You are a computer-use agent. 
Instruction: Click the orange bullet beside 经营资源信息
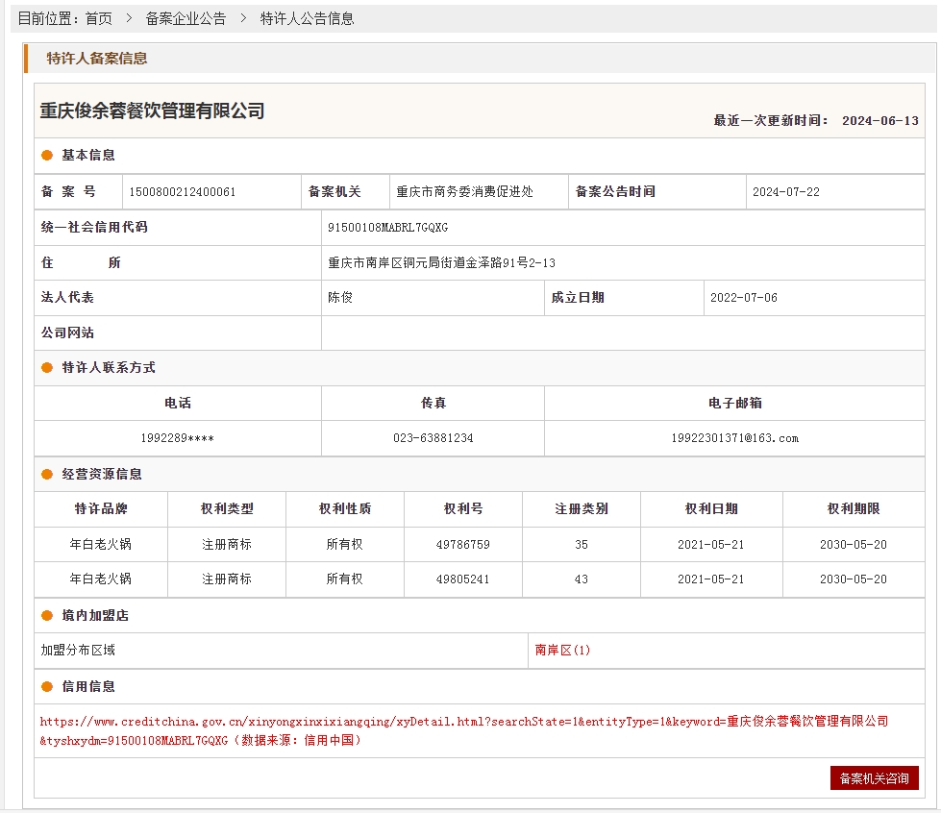[x=47, y=475]
